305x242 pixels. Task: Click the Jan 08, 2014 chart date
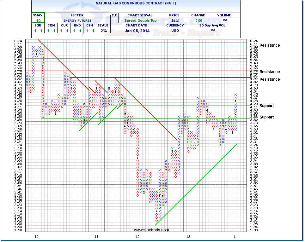[136, 31]
